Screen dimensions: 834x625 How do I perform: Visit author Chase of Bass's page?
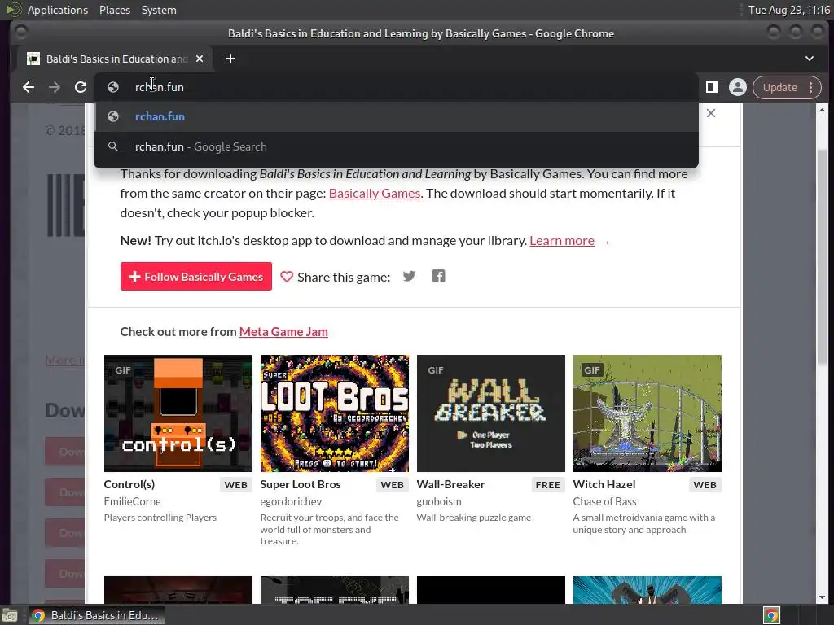(x=604, y=501)
